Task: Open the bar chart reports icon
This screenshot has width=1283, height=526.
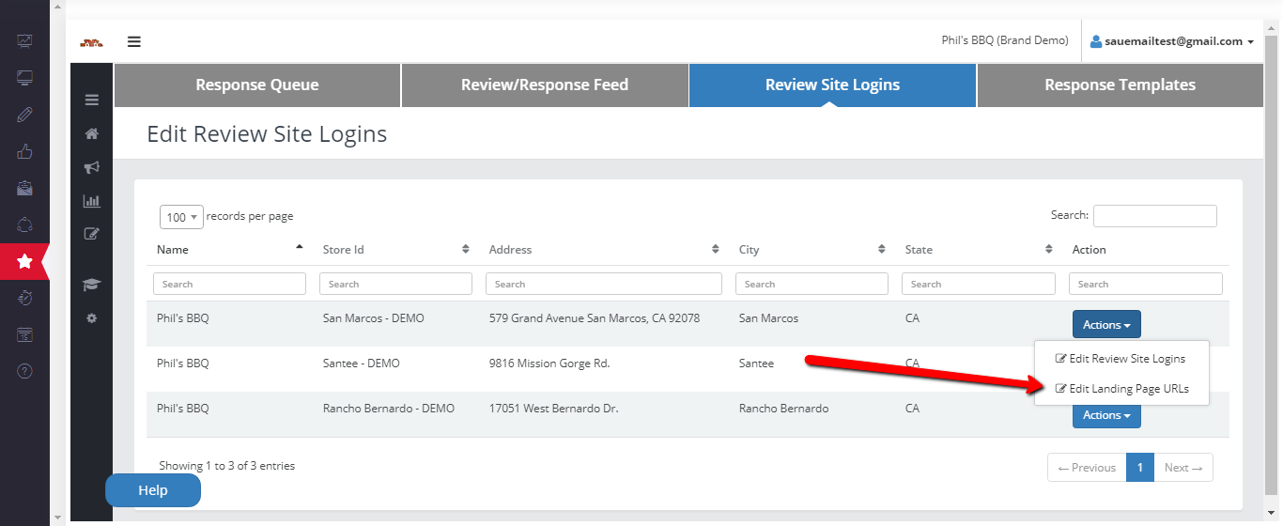Action: (91, 200)
